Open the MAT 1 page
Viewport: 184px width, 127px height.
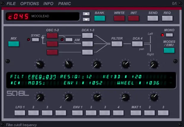point(136,113)
